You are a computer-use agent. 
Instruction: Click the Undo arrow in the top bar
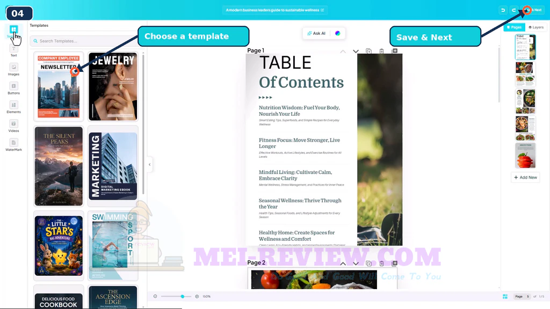[503, 10]
